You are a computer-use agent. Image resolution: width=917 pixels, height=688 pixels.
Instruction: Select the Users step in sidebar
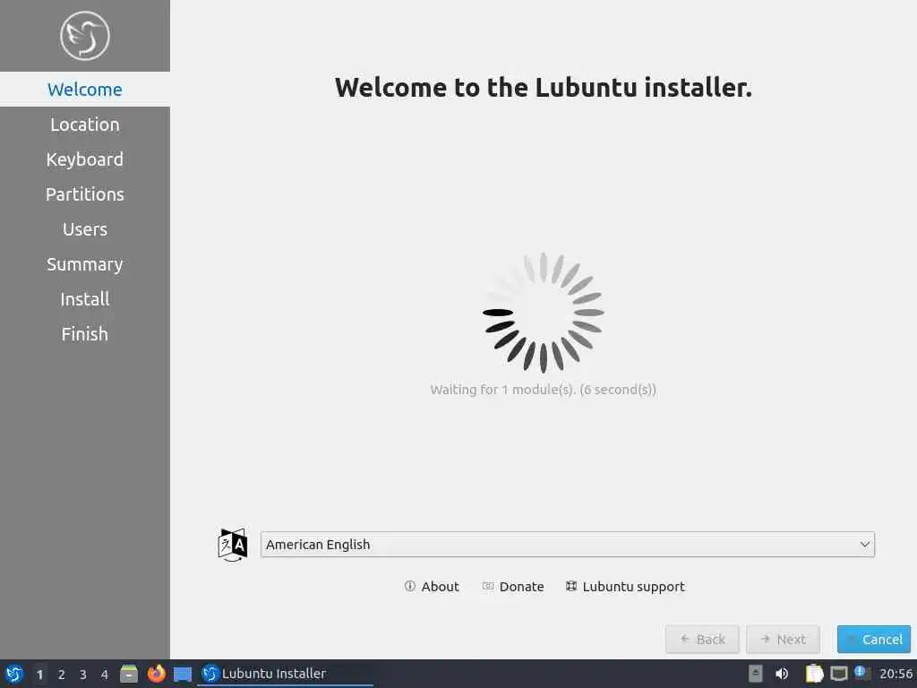[85, 229]
